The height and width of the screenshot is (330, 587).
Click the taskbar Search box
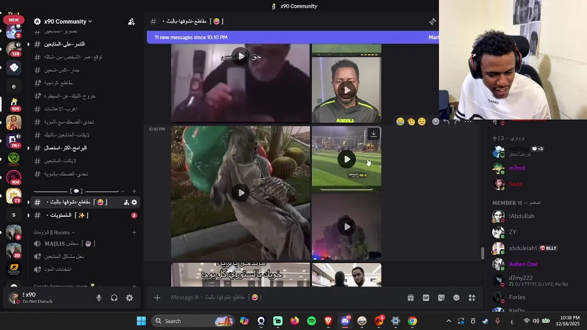pyautogui.click(x=192, y=321)
